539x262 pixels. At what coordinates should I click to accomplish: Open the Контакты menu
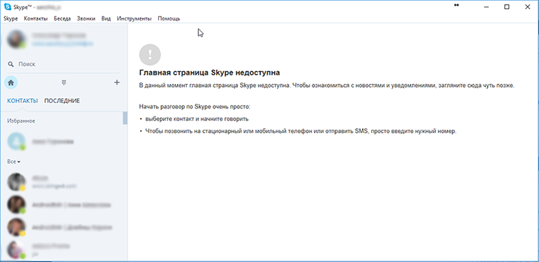(x=36, y=18)
